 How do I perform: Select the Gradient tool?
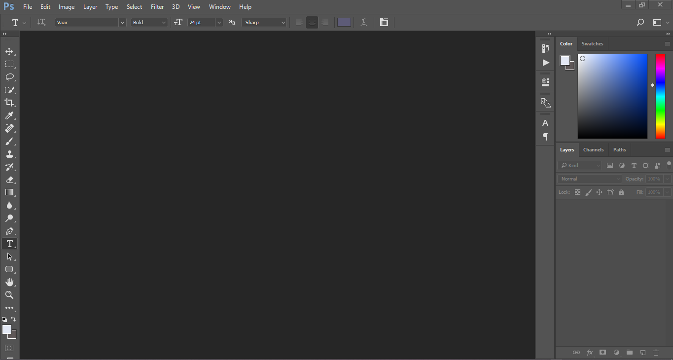pyautogui.click(x=9, y=192)
